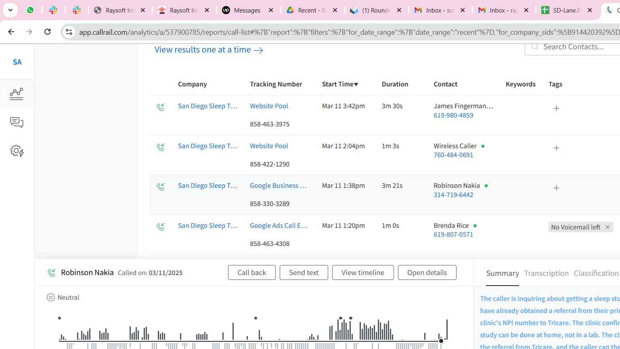
Task: Focus the Search Contacts field
Action: click(573, 47)
